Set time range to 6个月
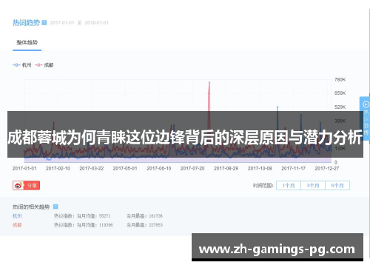Viewport: 370px width, 268px height. coord(337,186)
